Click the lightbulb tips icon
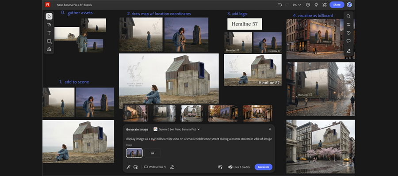398x176 pixels. tap(316, 5)
